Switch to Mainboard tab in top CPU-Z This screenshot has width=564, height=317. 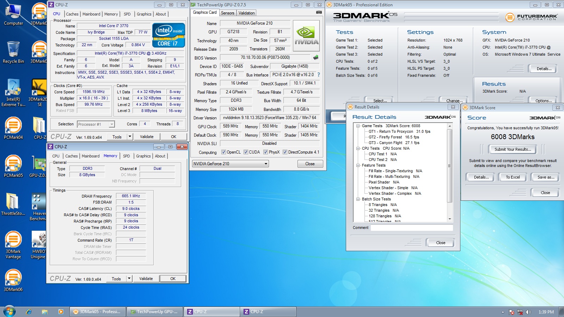(91, 14)
